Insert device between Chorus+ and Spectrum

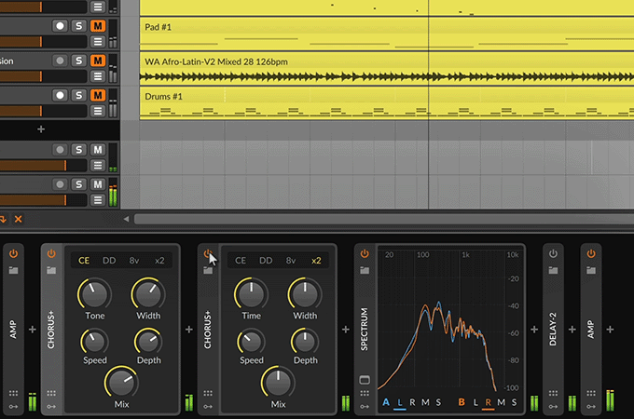click(346, 330)
